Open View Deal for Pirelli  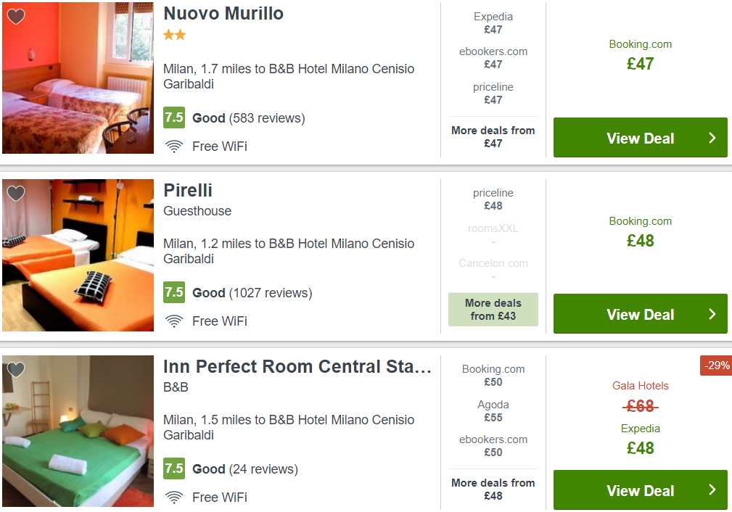pyautogui.click(x=640, y=313)
